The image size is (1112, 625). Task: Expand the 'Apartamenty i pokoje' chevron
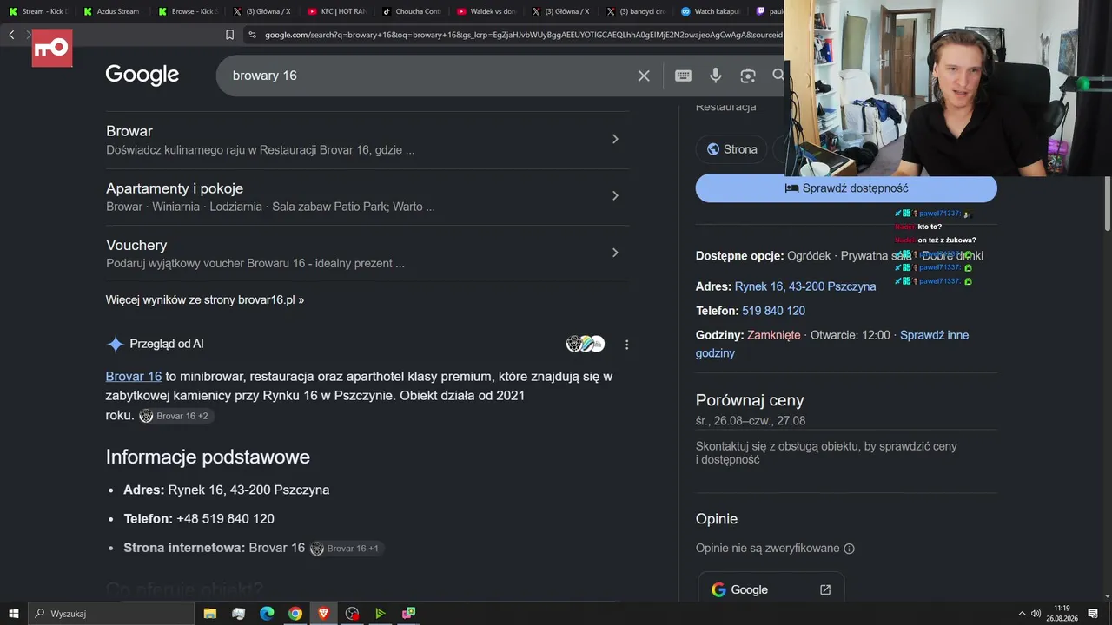(615, 196)
